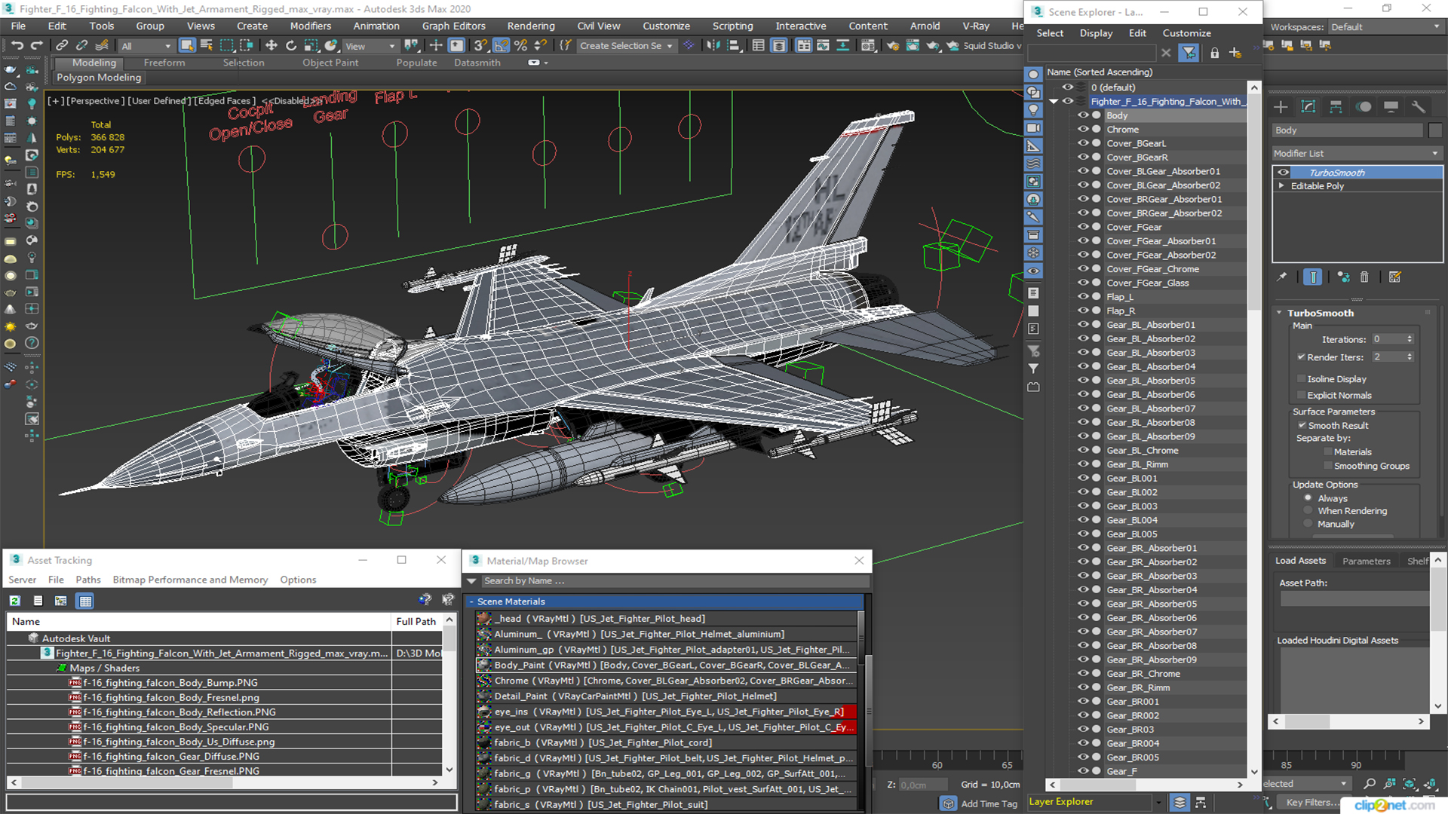
Task: Click the Scene Explorer lock icon
Action: (1214, 53)
